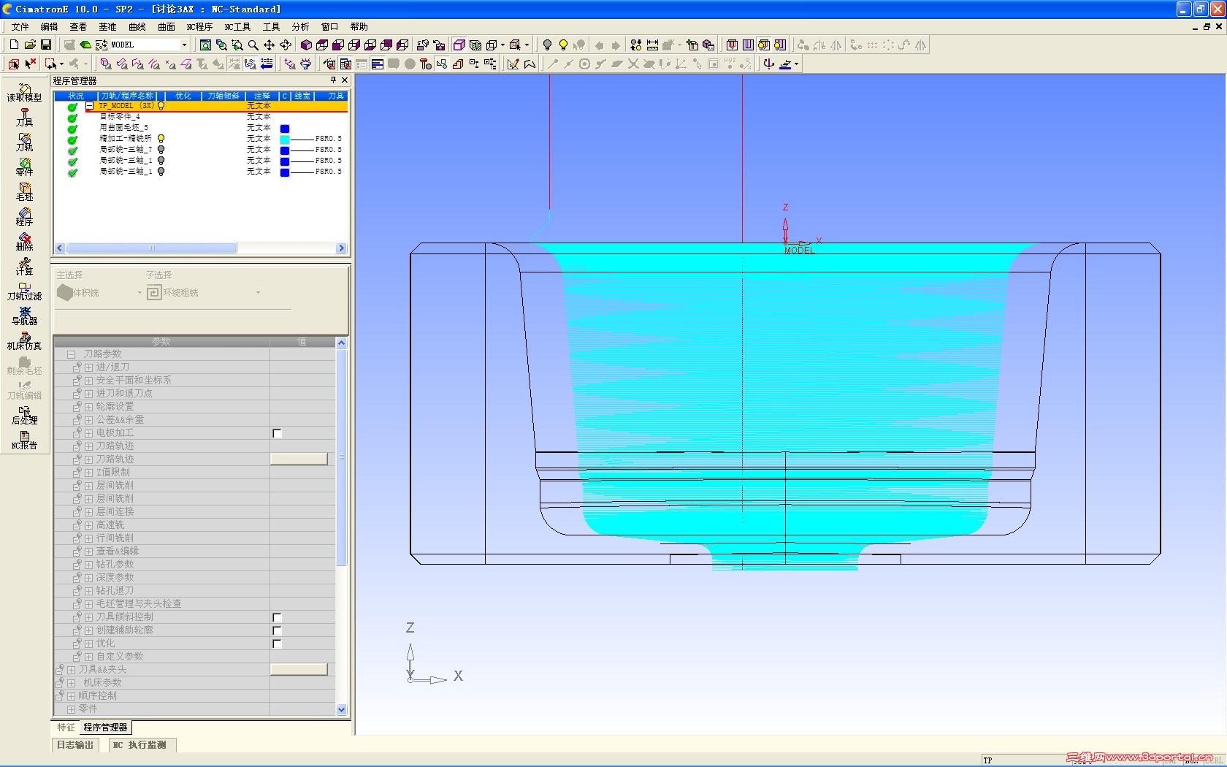
Task: Toggle bulb visibility for TP_MODEL (3X)
Action: (x=161, y=106)
